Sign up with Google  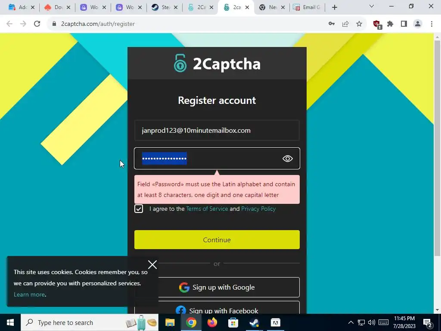[217, 287]
